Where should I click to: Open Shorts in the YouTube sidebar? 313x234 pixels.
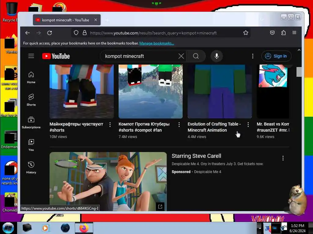tap(31, 100)
